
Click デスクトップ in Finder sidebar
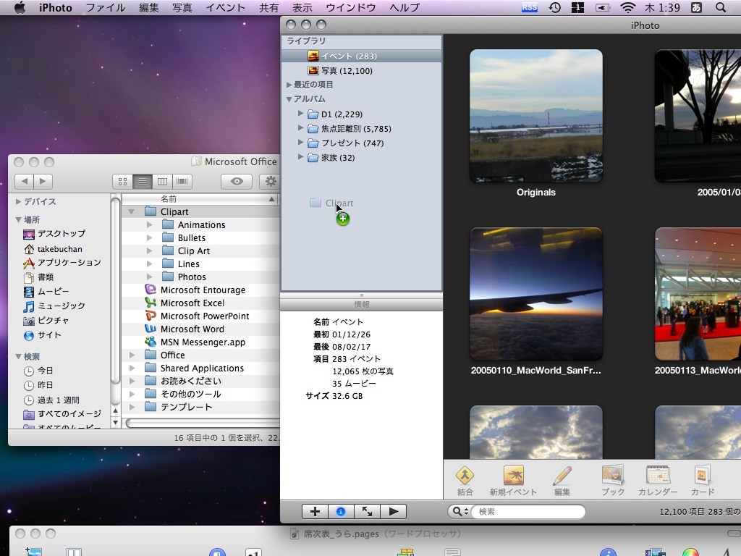point(54,234)
